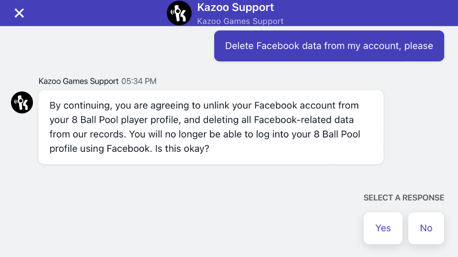Click the support agent avatar beside message
The image size is (458, 257).
coord(22,102)
